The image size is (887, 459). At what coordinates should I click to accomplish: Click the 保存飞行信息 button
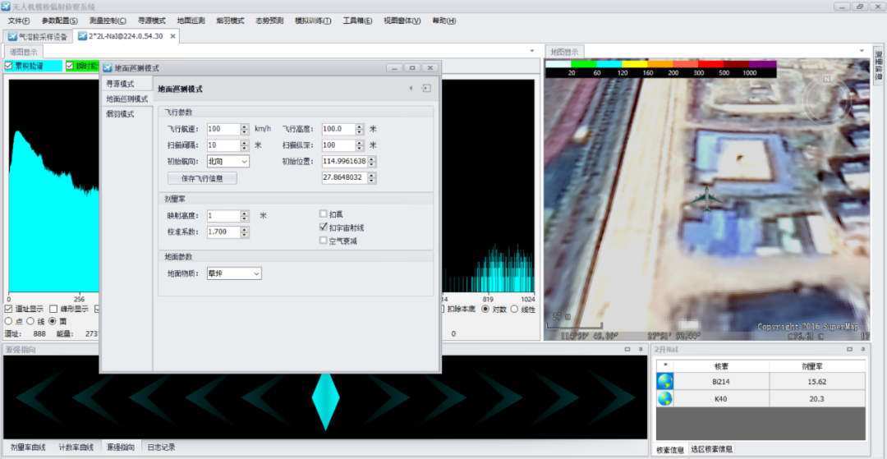(202, 177)
